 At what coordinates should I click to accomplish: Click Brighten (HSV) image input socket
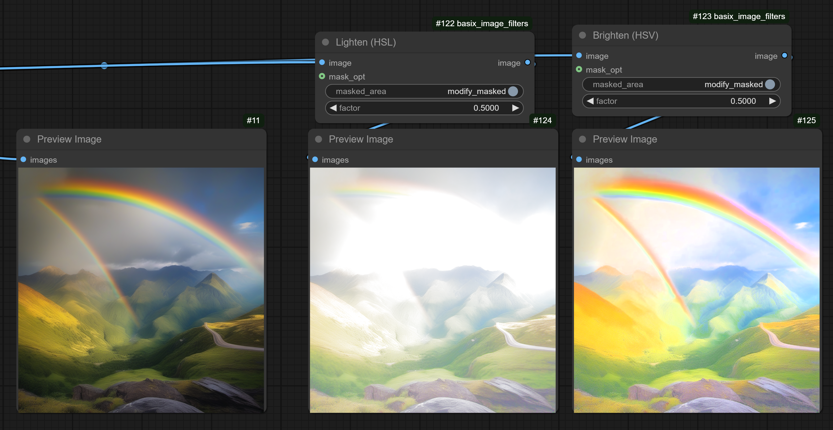579,56
